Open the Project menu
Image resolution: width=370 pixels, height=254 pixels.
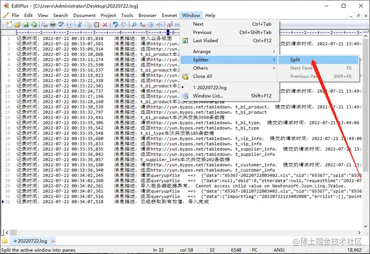pyautogui.click(x=108, y=15)
